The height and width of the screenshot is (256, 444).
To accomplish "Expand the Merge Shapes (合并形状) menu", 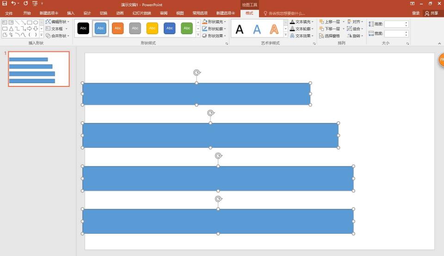I will [57, 36].
